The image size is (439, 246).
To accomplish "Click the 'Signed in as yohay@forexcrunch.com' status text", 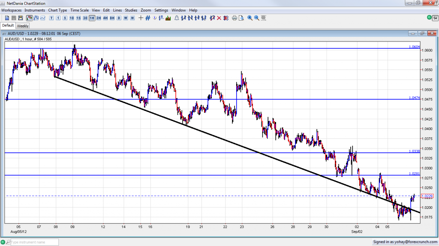I will 405,242.
